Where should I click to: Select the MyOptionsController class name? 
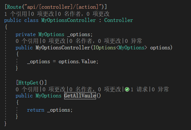pos(69,20)
